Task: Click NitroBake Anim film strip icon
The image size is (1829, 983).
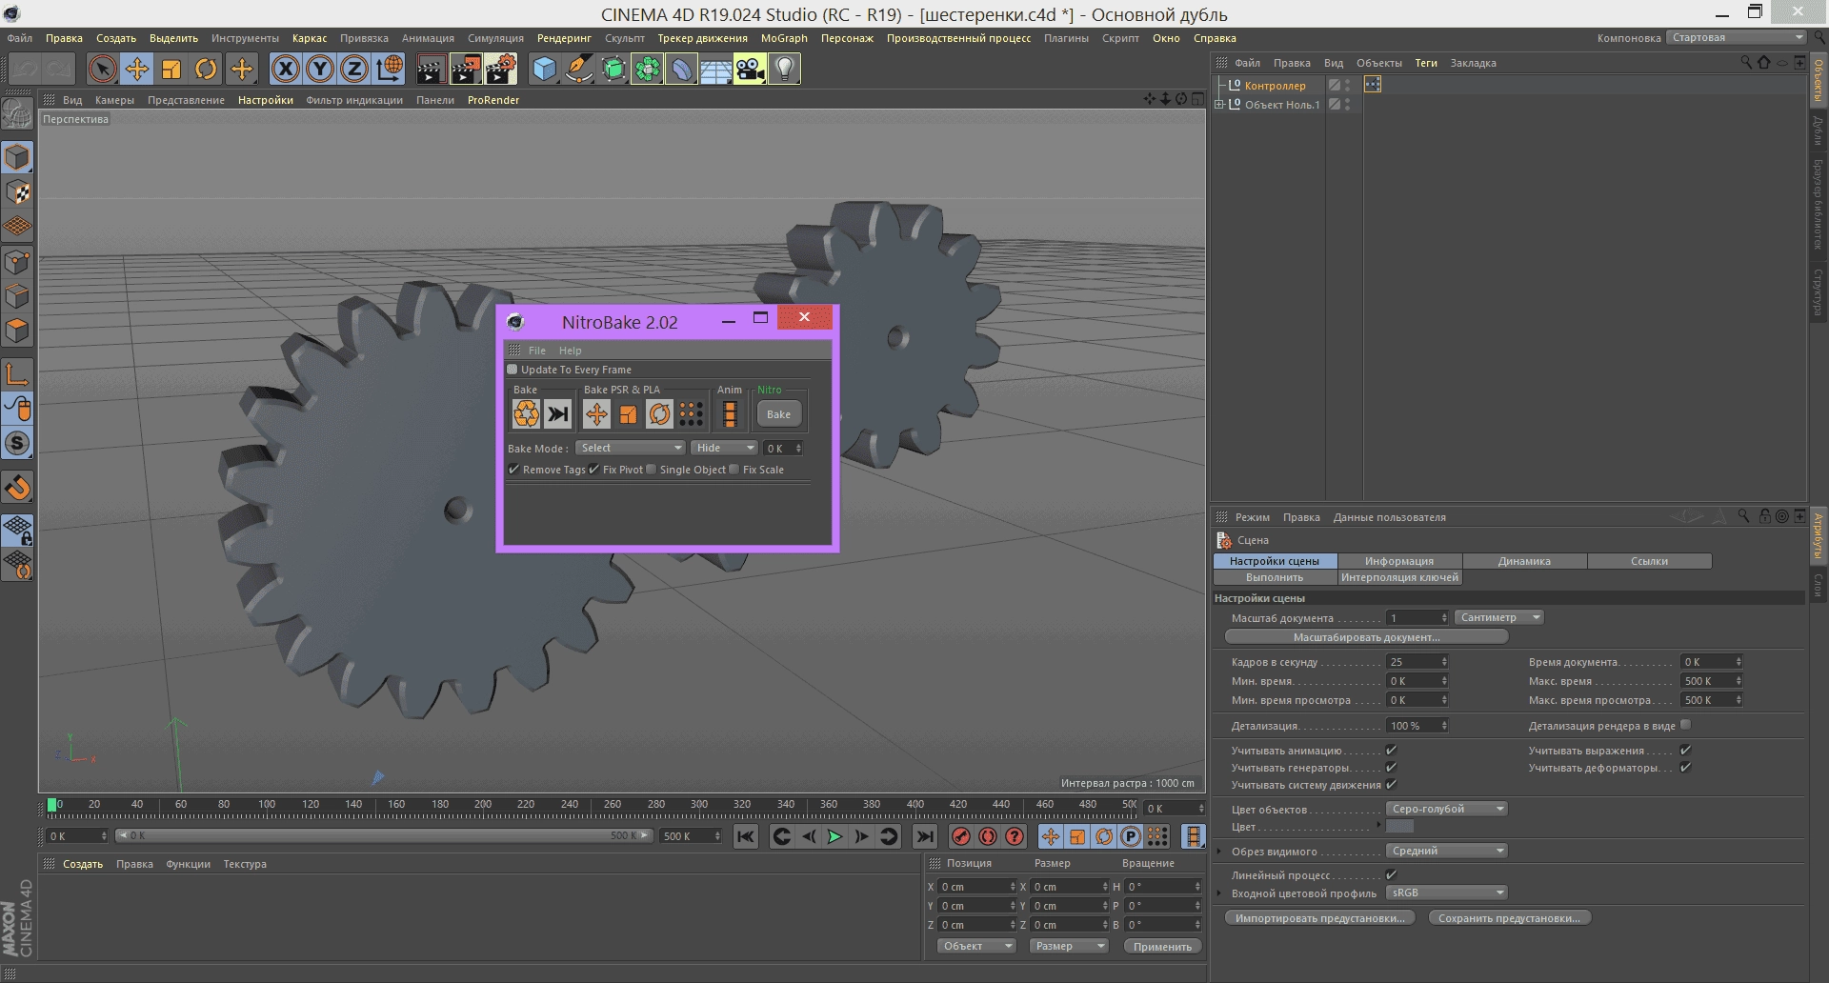Action: tap(730, 413)
